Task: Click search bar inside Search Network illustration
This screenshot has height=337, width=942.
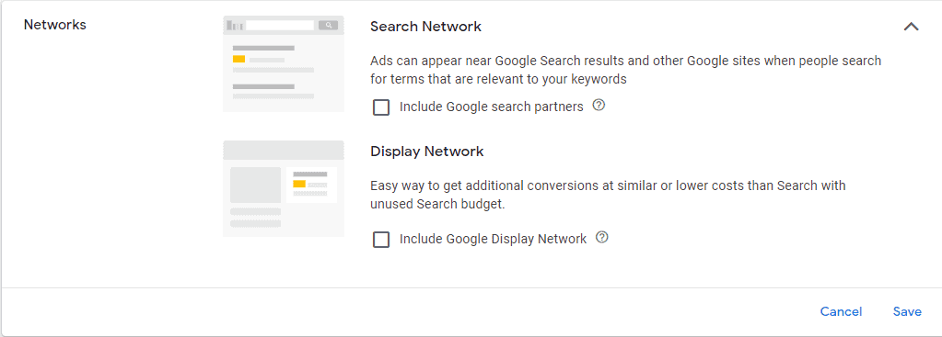Action: (280, 25)
